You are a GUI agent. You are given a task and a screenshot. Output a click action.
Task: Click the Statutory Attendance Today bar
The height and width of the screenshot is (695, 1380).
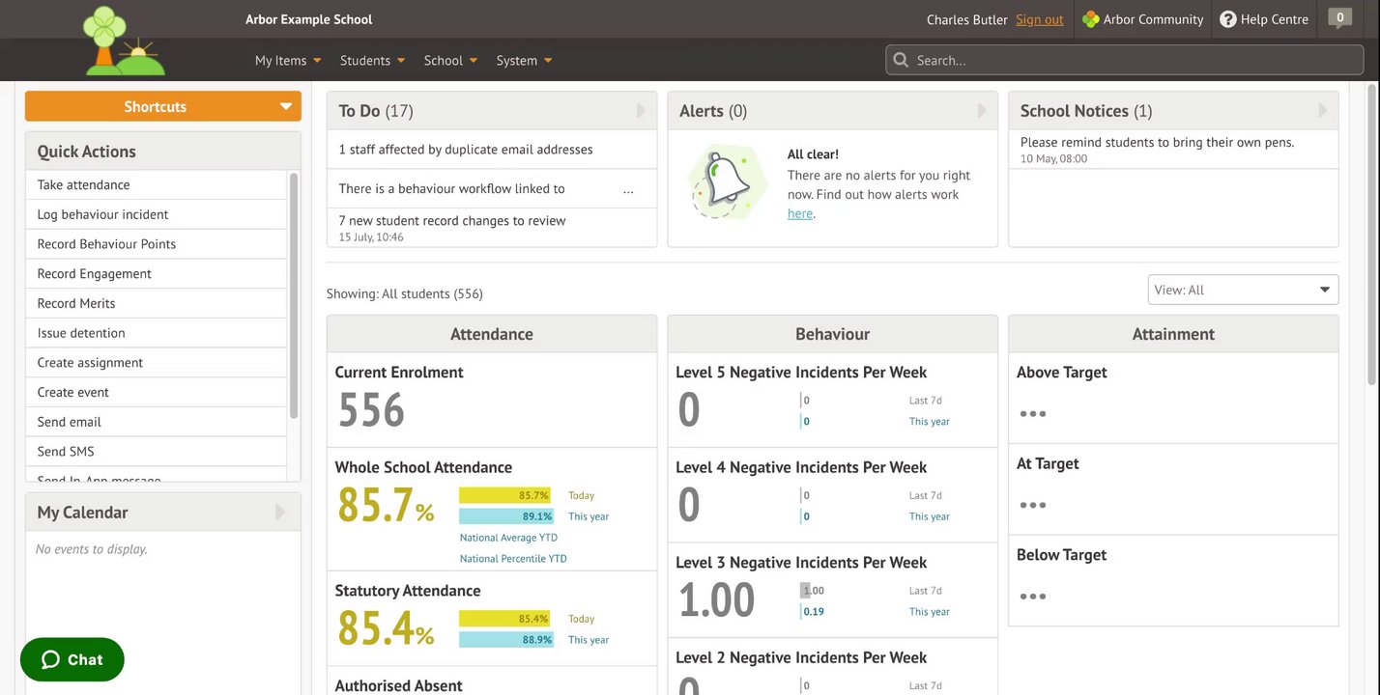click(x=504, y=619)
